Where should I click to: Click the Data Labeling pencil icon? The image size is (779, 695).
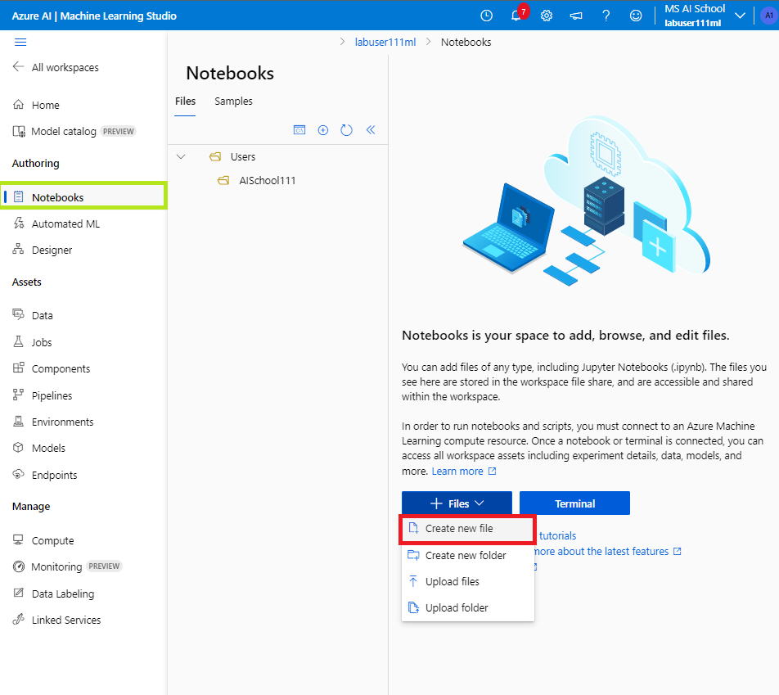coord(18,593)
